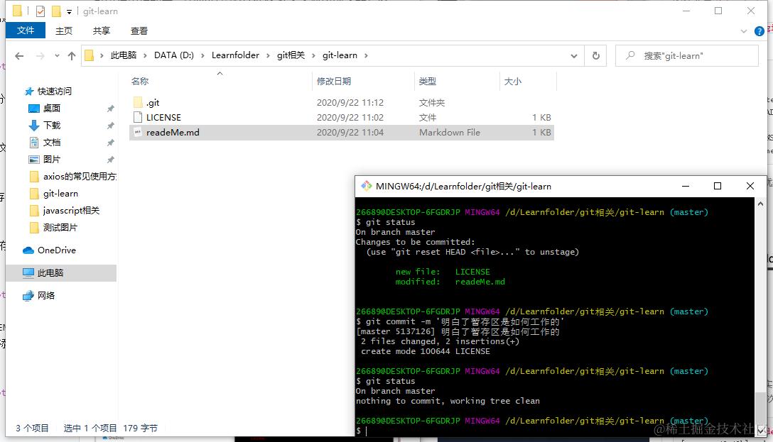Expand the ribbon chevron
Viewport: 773px width, 442px height.
pyautogui.click(x=743, y=31)
